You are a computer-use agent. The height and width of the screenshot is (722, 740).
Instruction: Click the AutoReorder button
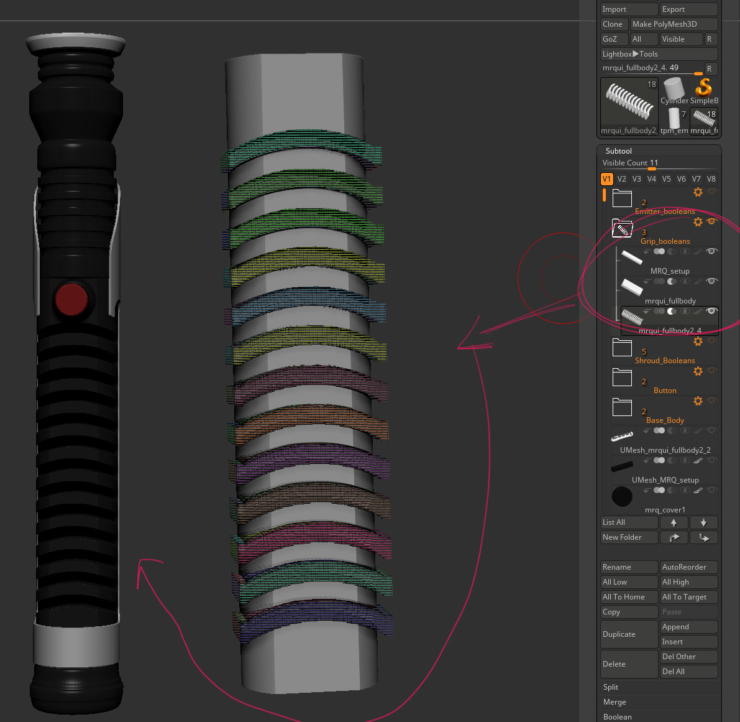[x=688, y=567]
